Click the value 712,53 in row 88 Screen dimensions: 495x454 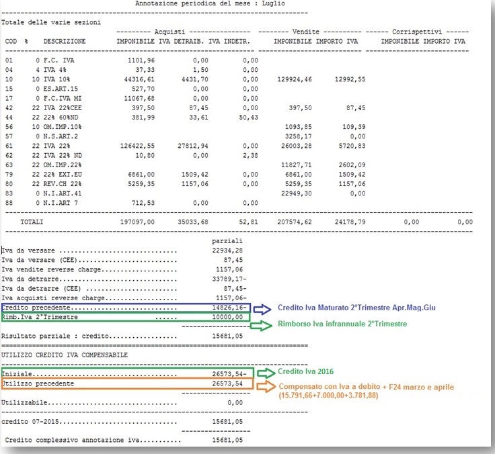143,203
